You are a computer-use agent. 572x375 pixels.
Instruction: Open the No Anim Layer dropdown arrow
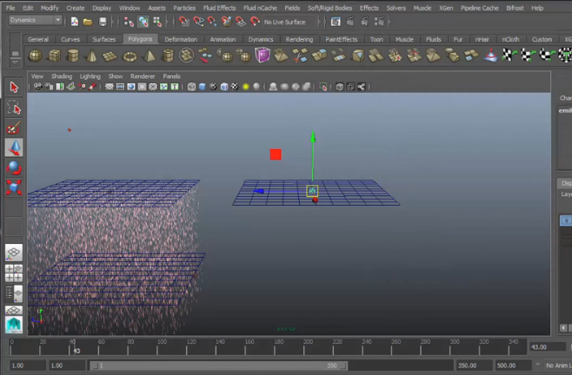[538, 365]
